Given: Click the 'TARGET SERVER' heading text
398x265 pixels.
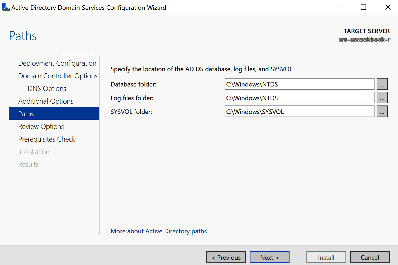Looking at the screenshot, I should point(367,31).
